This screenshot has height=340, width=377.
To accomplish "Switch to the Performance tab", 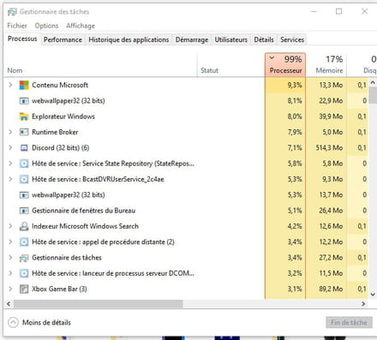I will coord(63,39).
